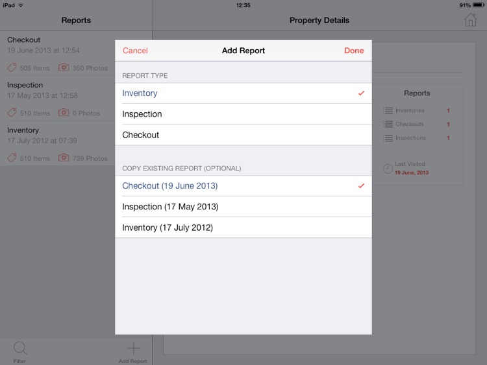Choose Checkout as the report type
487x365 pixels.
click(243, 135)
